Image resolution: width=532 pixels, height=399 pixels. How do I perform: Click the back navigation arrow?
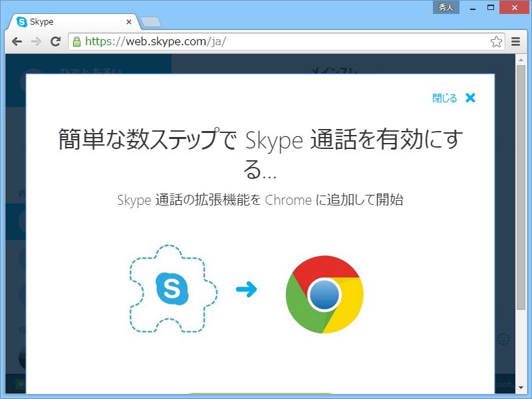[x=17, y=41]
